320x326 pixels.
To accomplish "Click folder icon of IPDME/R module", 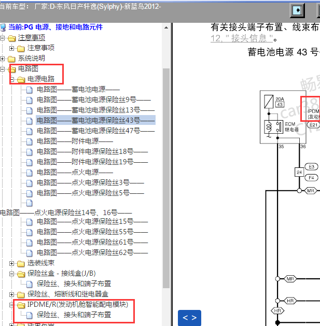I will click(x=21, y=305).
